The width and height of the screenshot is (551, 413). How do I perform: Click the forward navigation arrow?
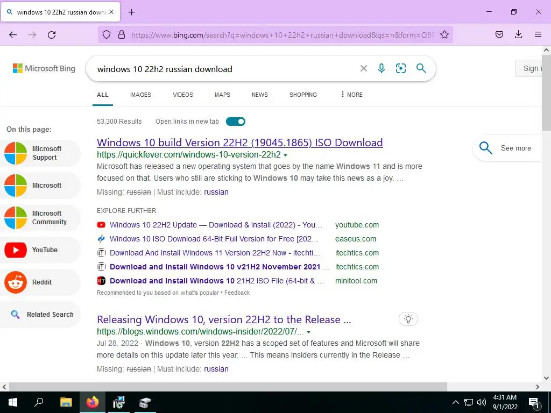point(32,34)
